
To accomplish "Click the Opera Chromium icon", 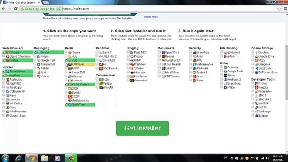I will point(8,56).
